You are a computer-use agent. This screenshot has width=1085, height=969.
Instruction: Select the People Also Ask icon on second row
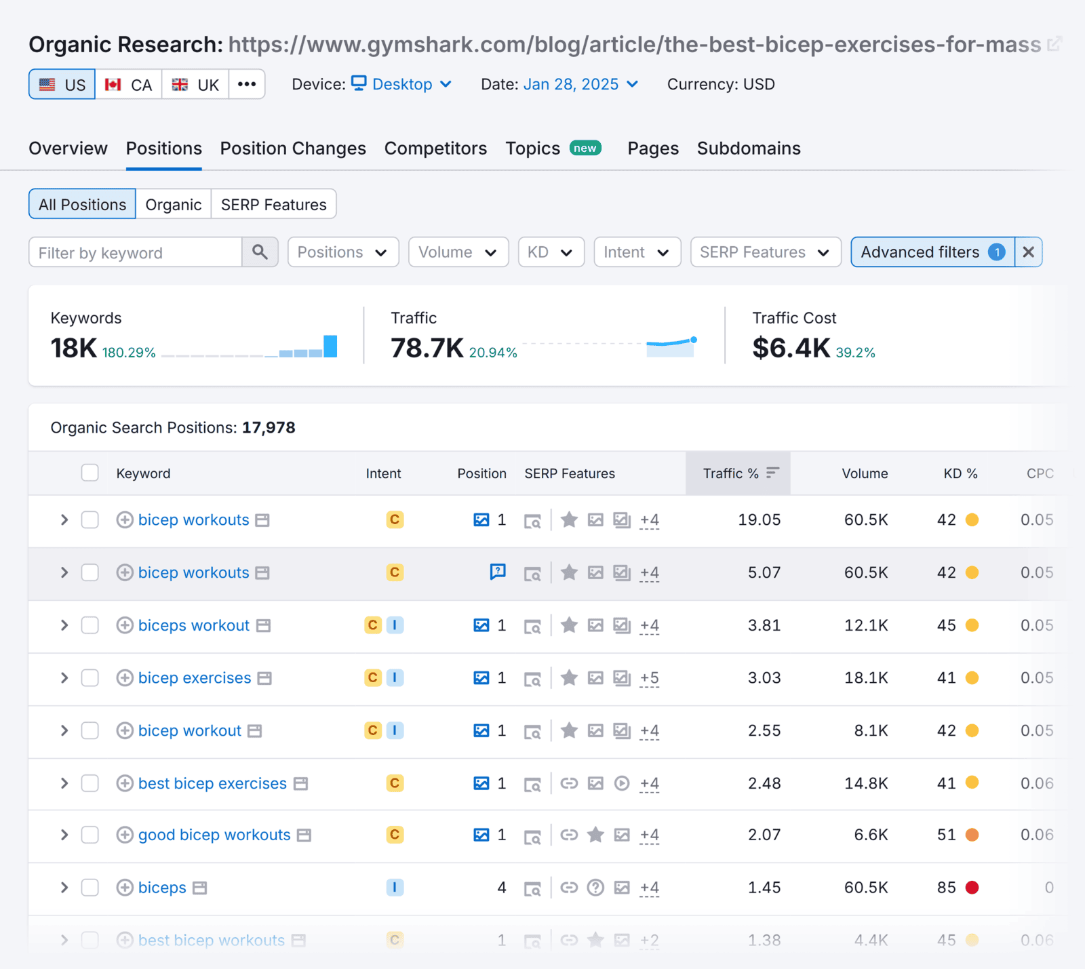(x=498, y=572)
